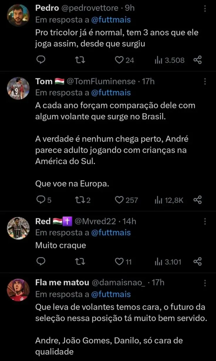
Task: Share Tom's tweet
Action: [198, 200]
